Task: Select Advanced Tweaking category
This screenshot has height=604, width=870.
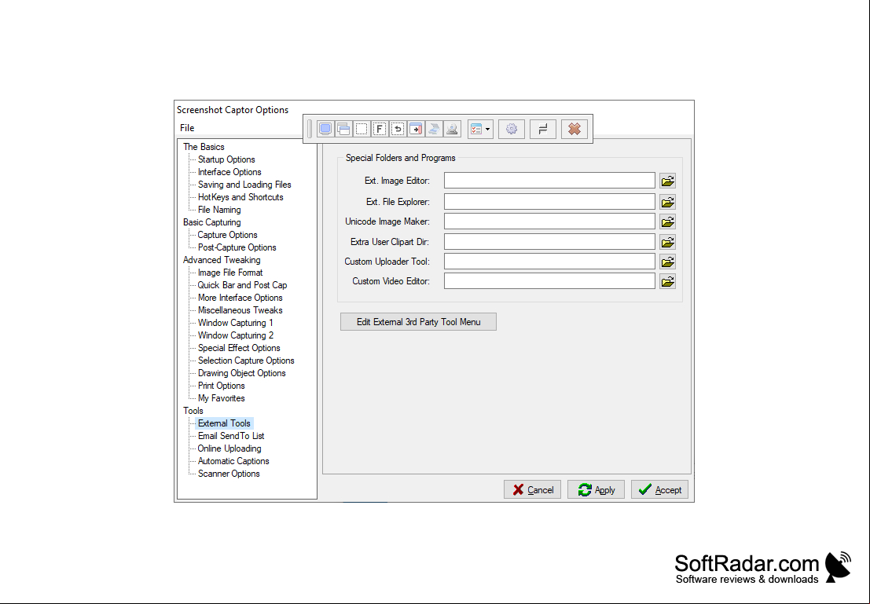Action: (222, 260)
